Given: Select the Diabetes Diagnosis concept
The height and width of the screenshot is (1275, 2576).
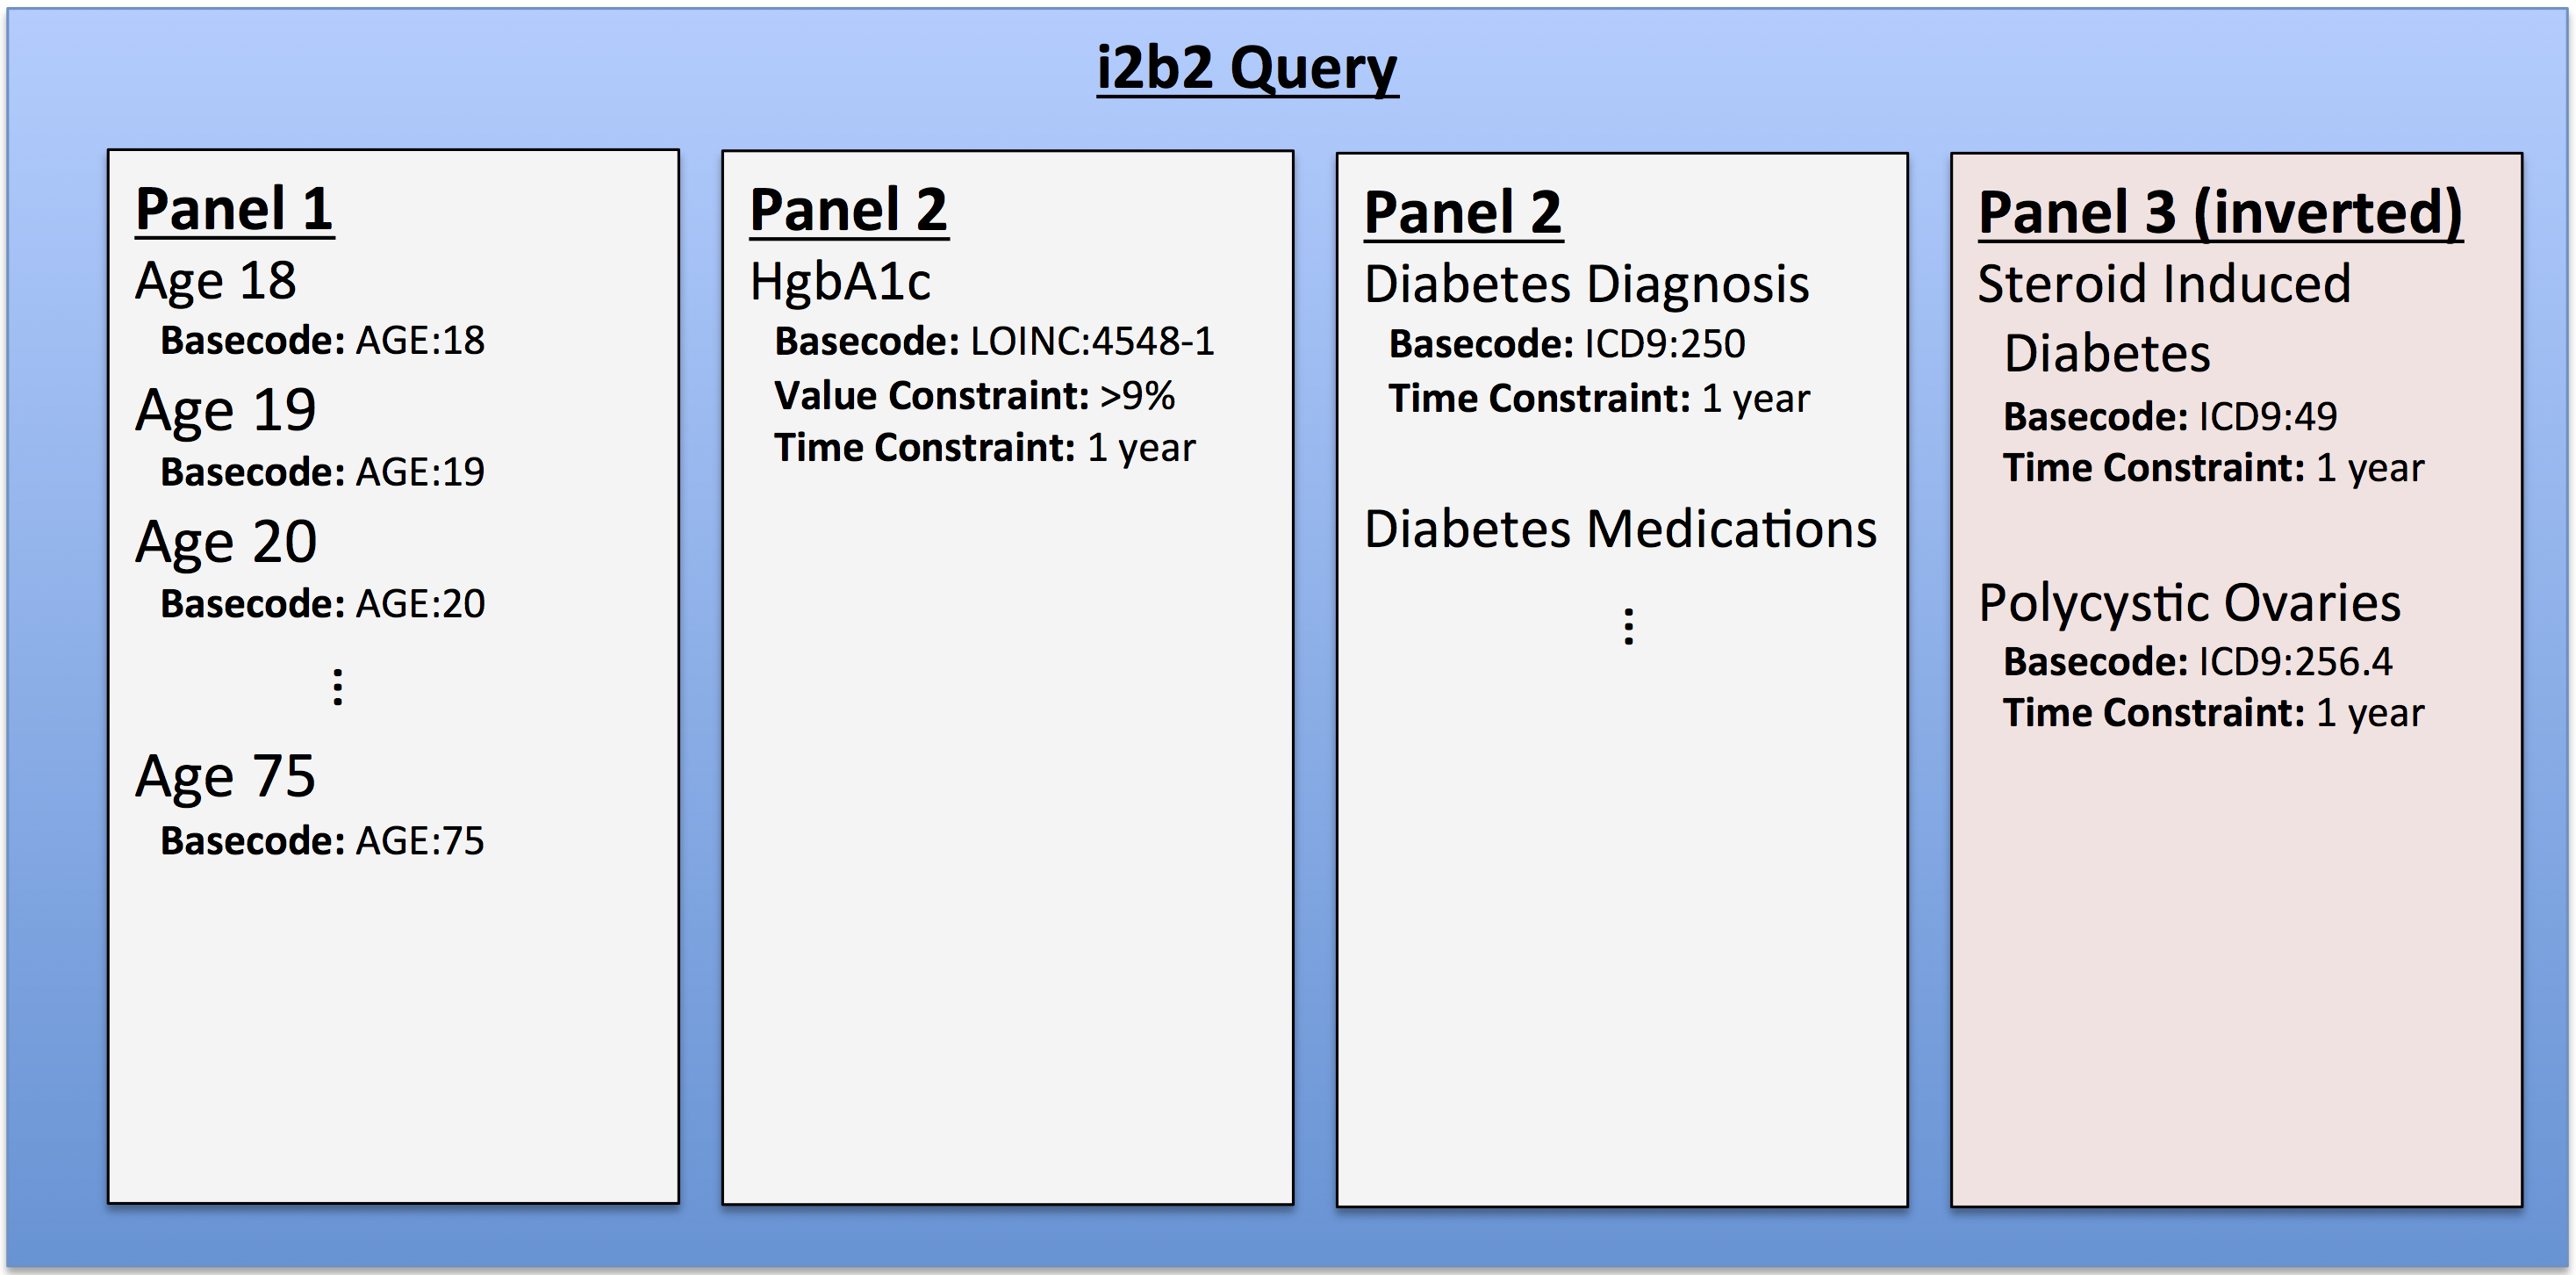Looking at the screenshot, I should pyautogui.click(x=1586, y=285).
